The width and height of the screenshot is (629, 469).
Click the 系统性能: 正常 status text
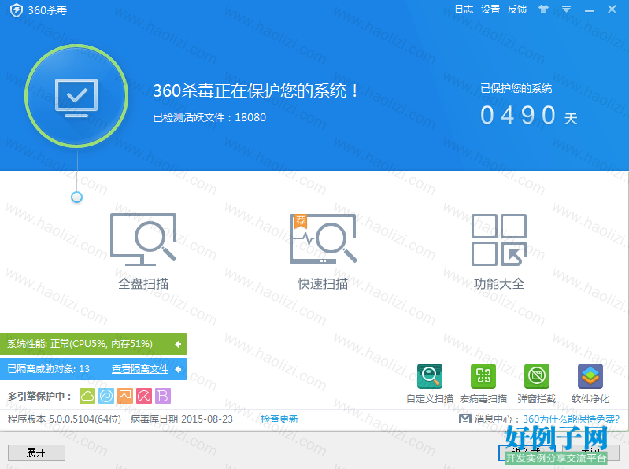[x=80, y=344]
